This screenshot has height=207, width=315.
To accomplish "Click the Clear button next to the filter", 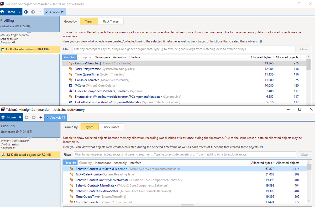I will [303, 49].
